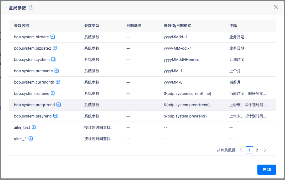The height and width of the screenshot is (180, 285).
Task: Click the 参数值/日期格式 column header
Action: click(x=177, y=25)
